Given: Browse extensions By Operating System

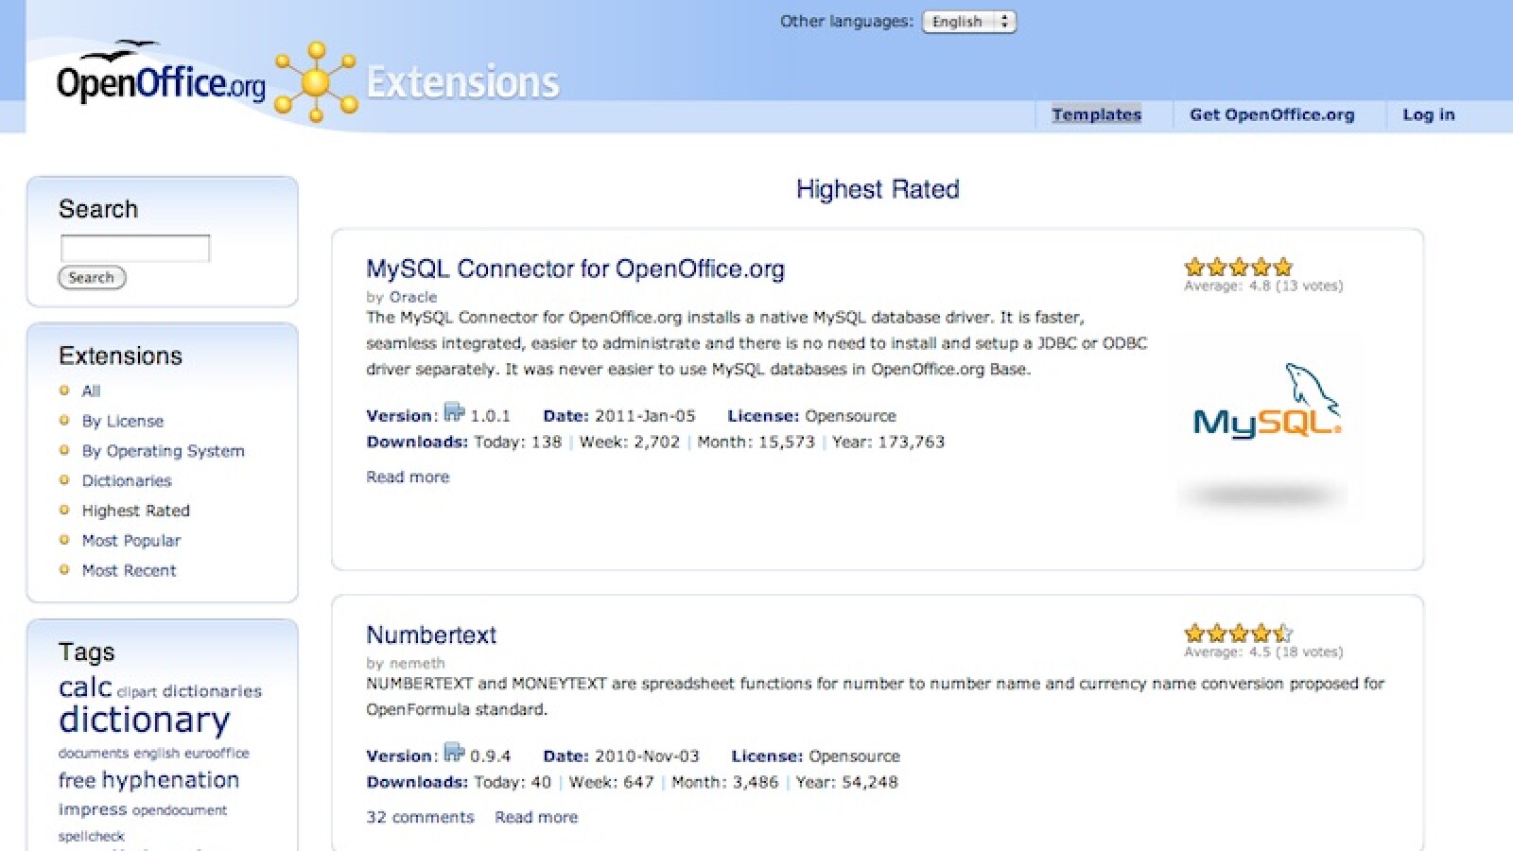Looking at the screenshot, I should (x=163, y=451).
